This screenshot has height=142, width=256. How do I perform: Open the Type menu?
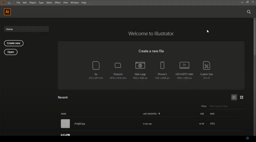click(41, 2)
